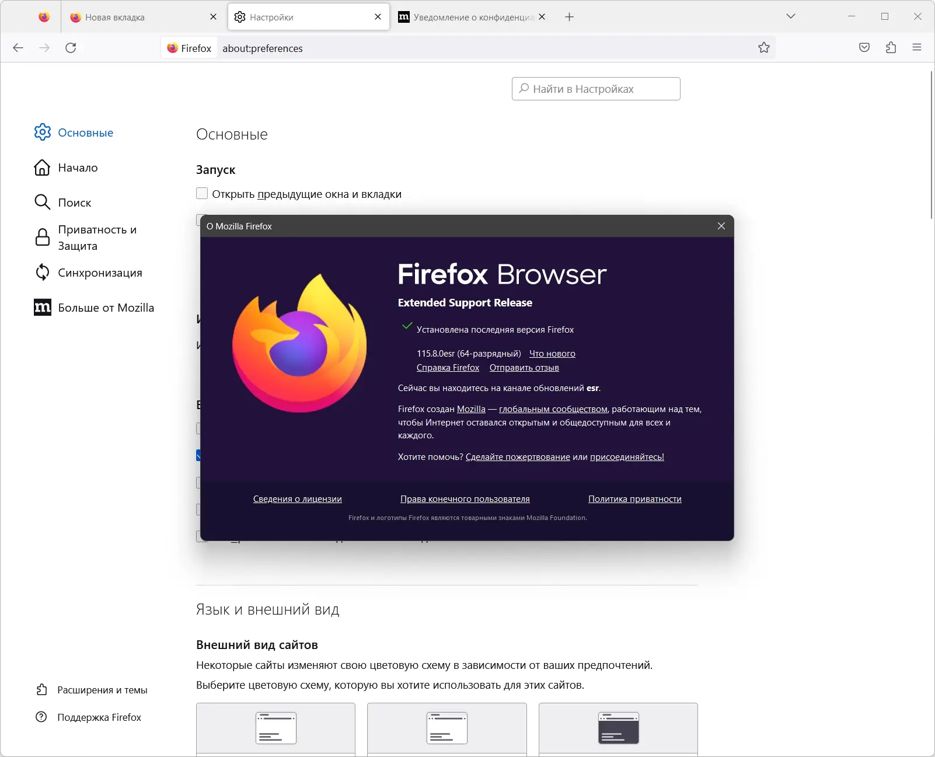
Task: Click the Начало home icon in sidebar
Action: tap(42, 168)
